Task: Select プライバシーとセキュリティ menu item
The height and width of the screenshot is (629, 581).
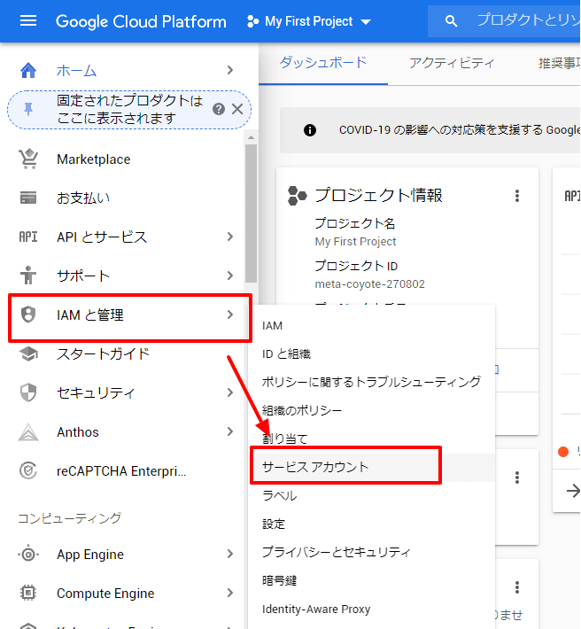Action: [371, 552]
